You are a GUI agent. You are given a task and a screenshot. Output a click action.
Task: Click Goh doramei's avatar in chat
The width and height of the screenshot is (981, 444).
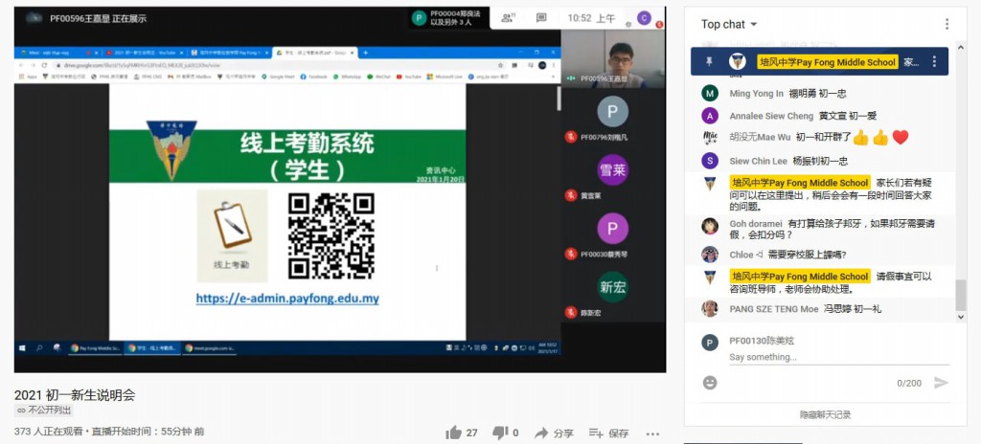[x=710, y=226]
